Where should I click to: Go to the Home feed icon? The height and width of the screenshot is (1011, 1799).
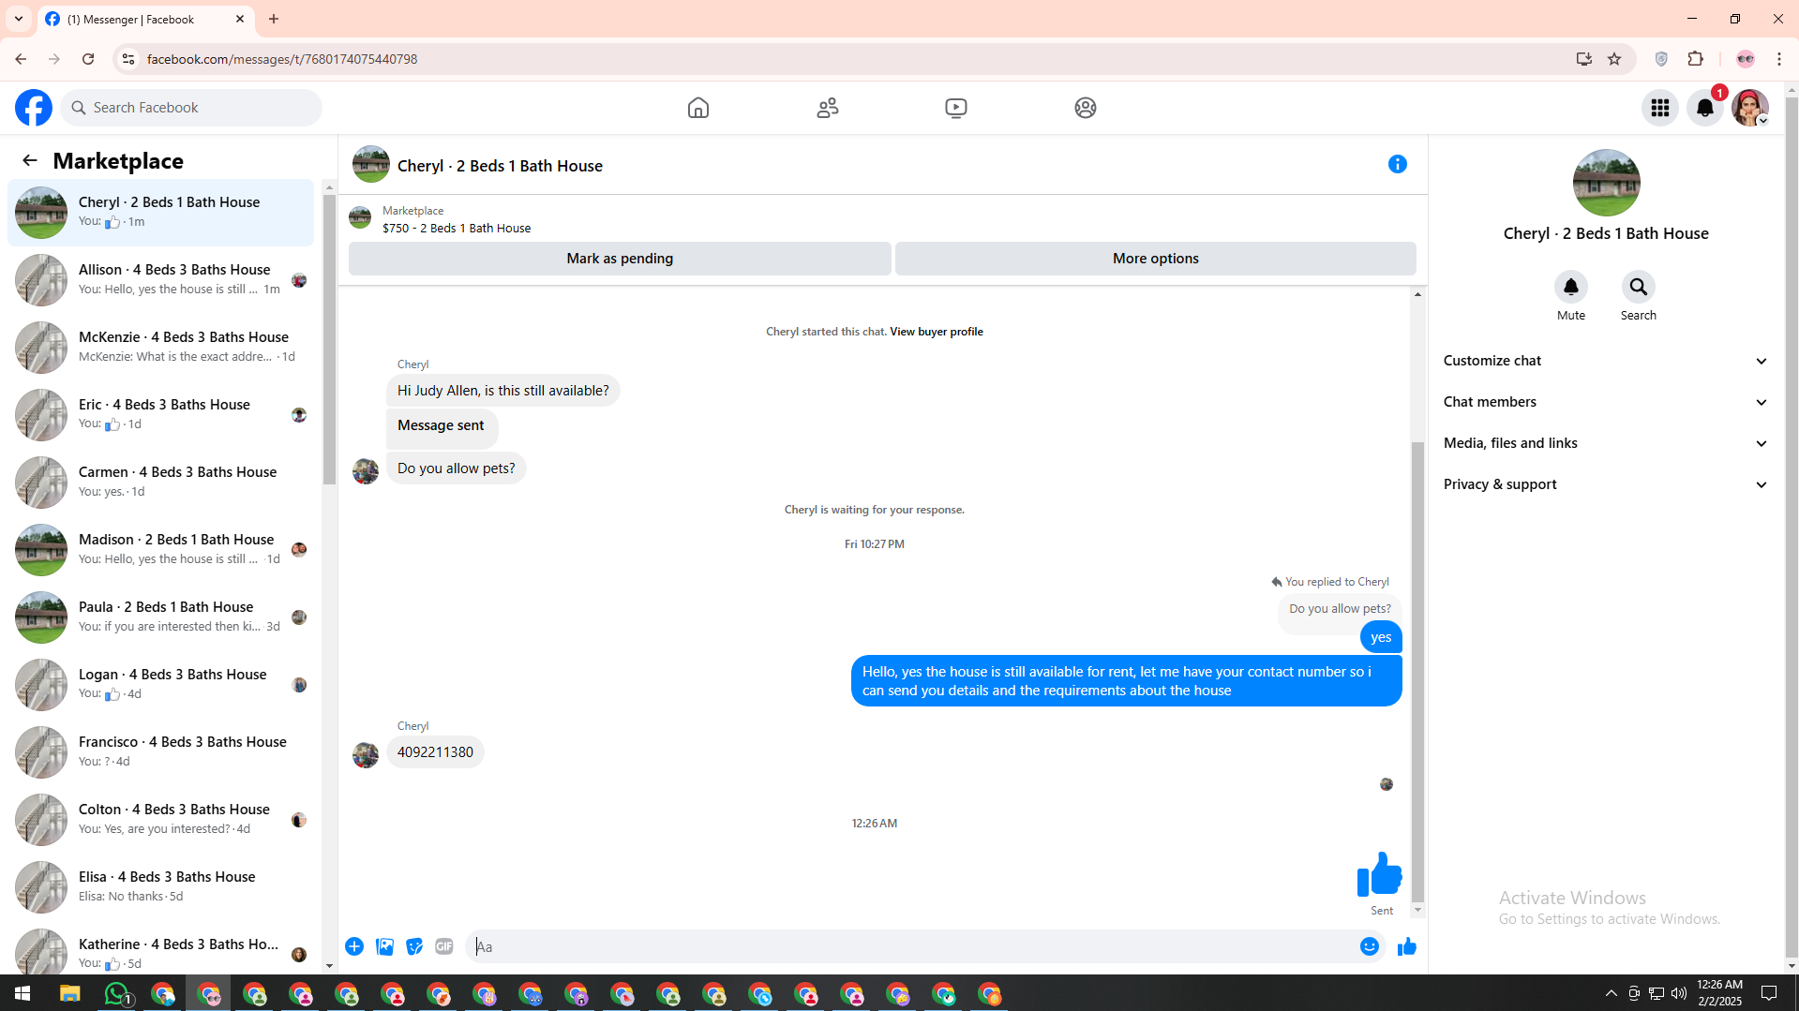698,108
